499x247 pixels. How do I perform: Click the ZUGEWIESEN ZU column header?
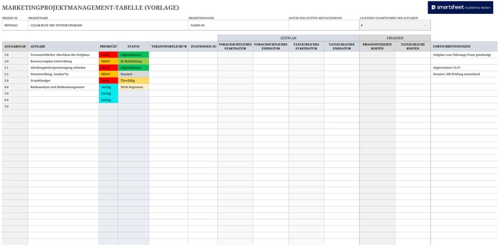coord(202,47)
